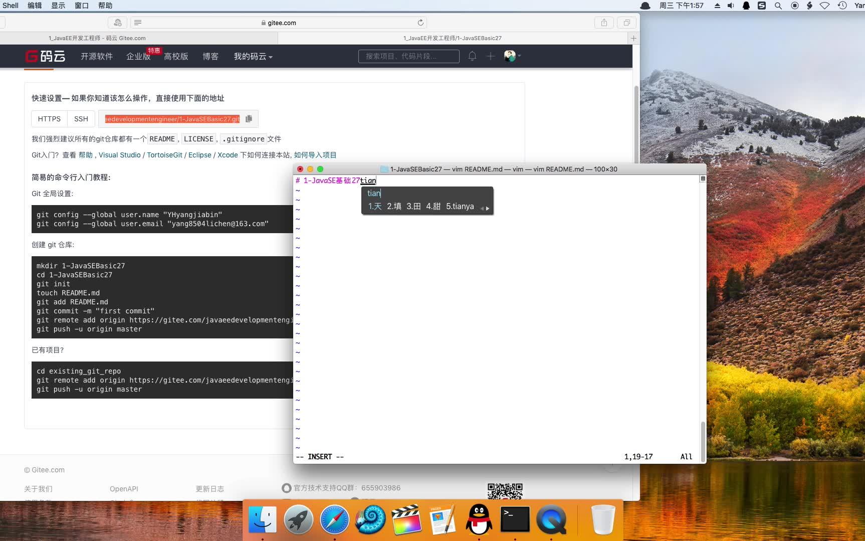Add a new Safari tab
865x541 pixels.
[633, 38]
